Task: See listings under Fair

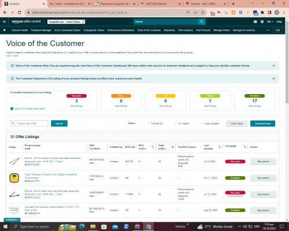Action: coord(165,106)
